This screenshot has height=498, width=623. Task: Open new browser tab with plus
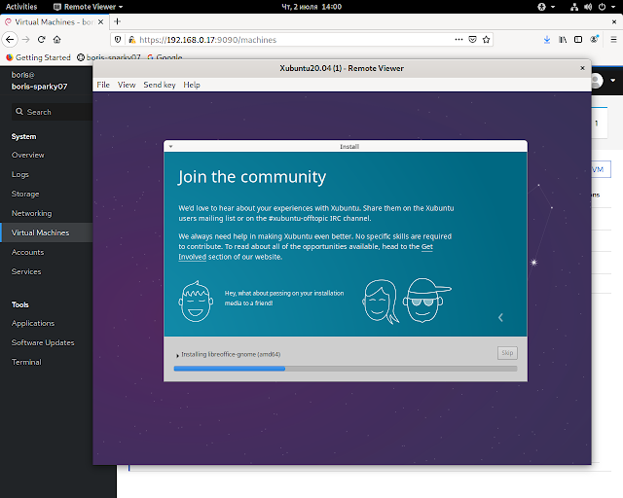[x=117, y=21]
